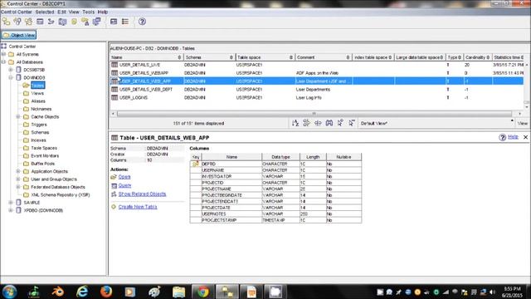Click the Deselect All pointer icon
This screenshot has height=299, width=531.
(x=352, y=123)
